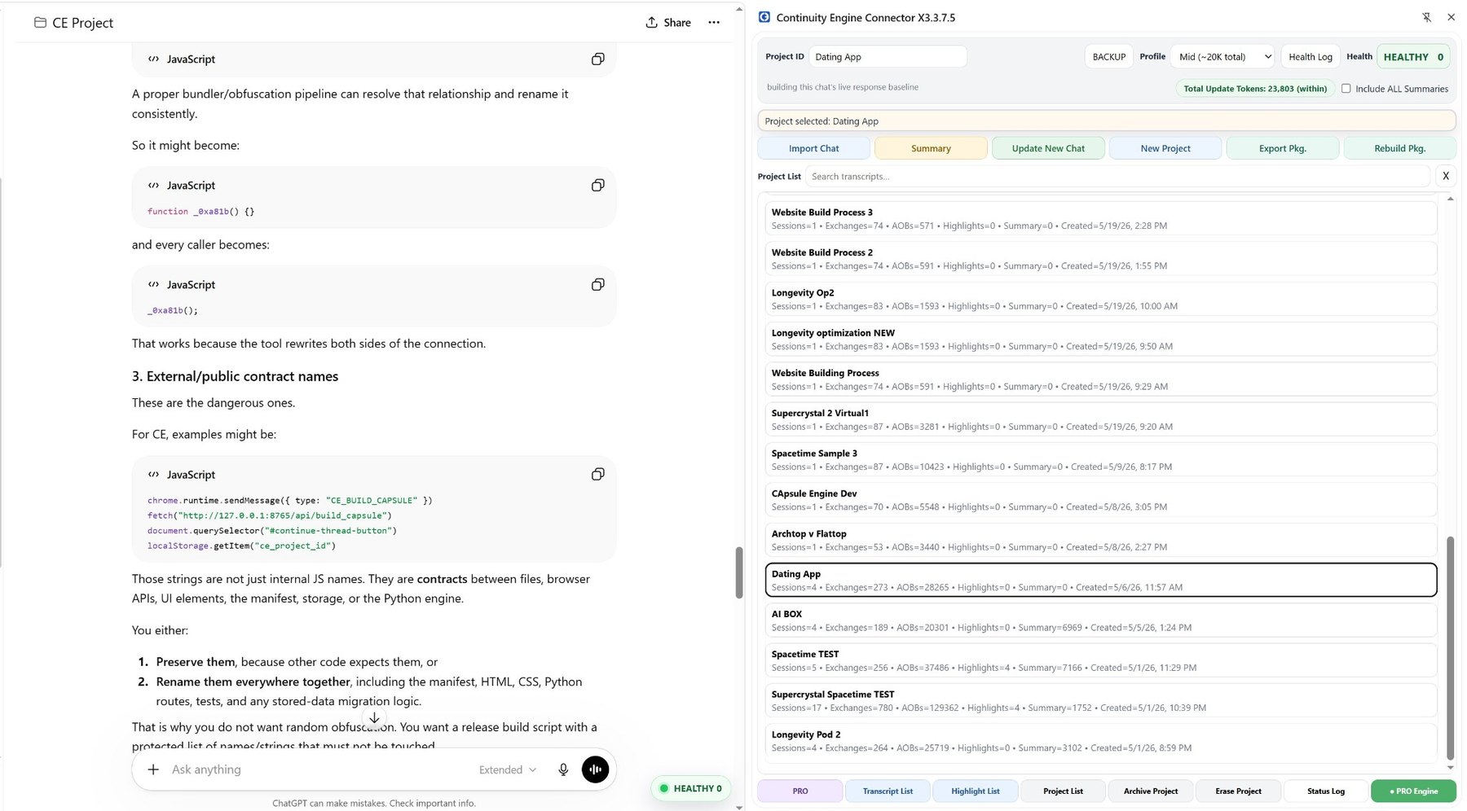Copy the chrome.runtime.sendMessage code block

[x=597, y=474]
